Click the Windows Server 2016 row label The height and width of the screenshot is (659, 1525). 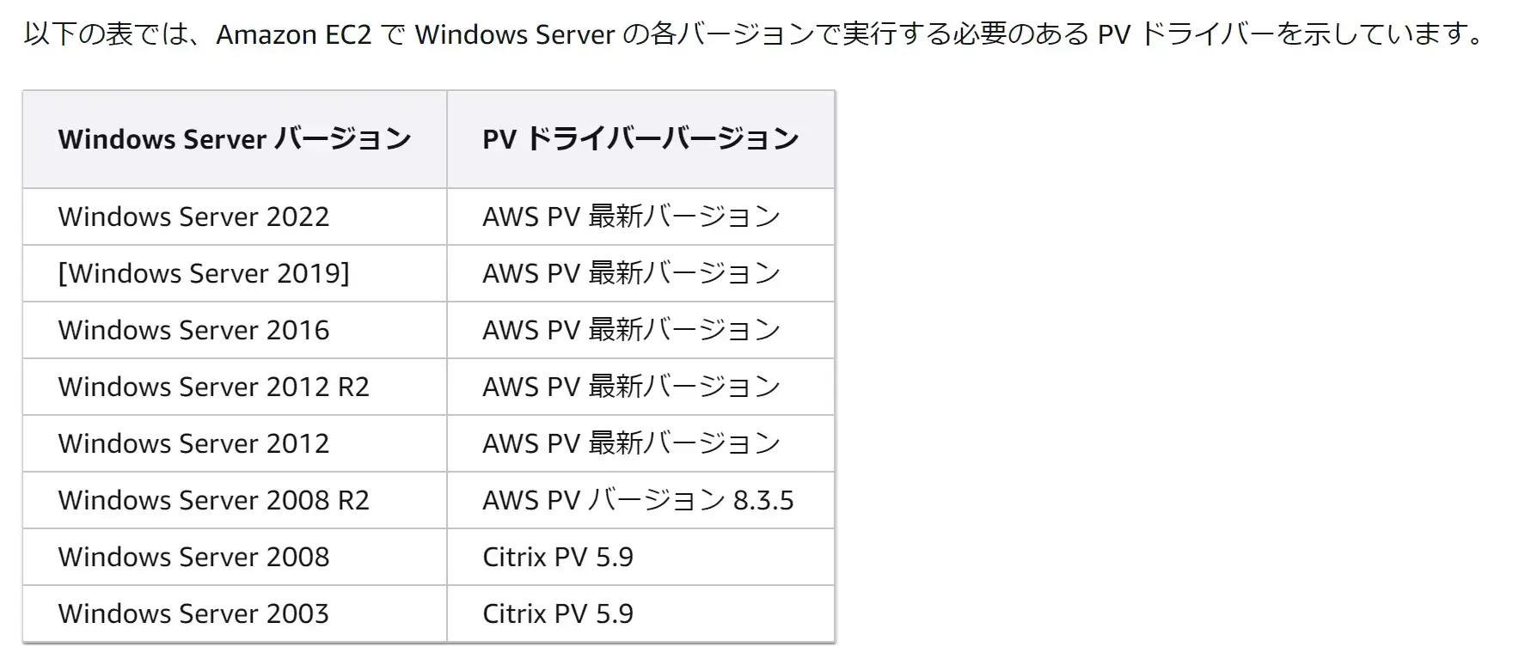193,330
